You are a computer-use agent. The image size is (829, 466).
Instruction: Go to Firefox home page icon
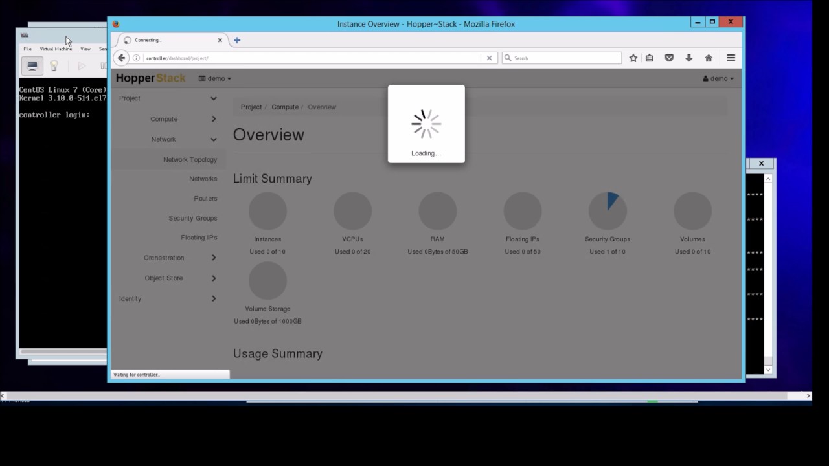[709, 58]
